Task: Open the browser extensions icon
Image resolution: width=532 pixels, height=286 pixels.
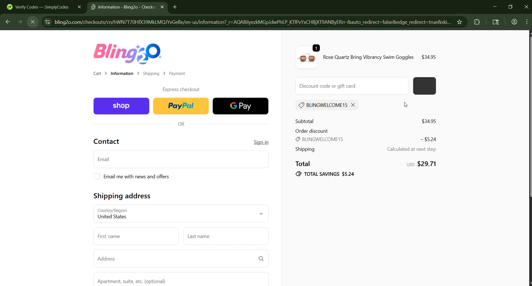Action: click(477, 22)
